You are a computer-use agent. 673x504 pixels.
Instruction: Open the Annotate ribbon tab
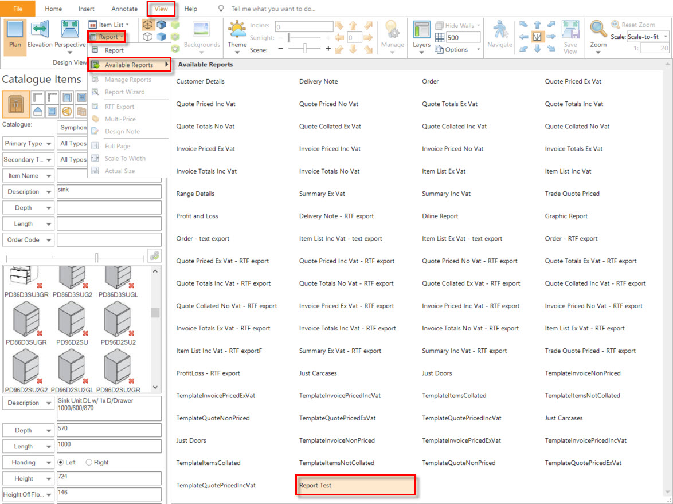tap(124, 9)
